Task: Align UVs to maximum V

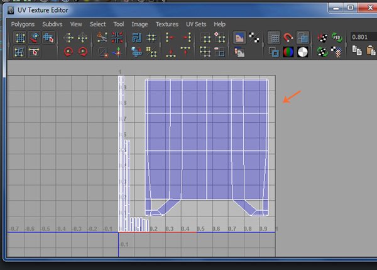Action: click(x=185, y=52)
